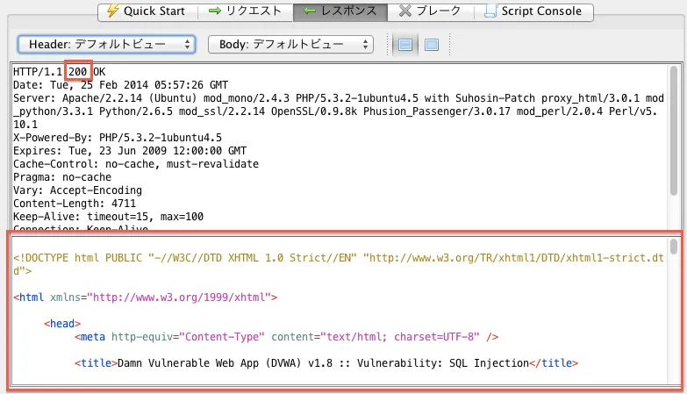
Task: Open the Header view dropdown
Action: (x=106, y=44)
